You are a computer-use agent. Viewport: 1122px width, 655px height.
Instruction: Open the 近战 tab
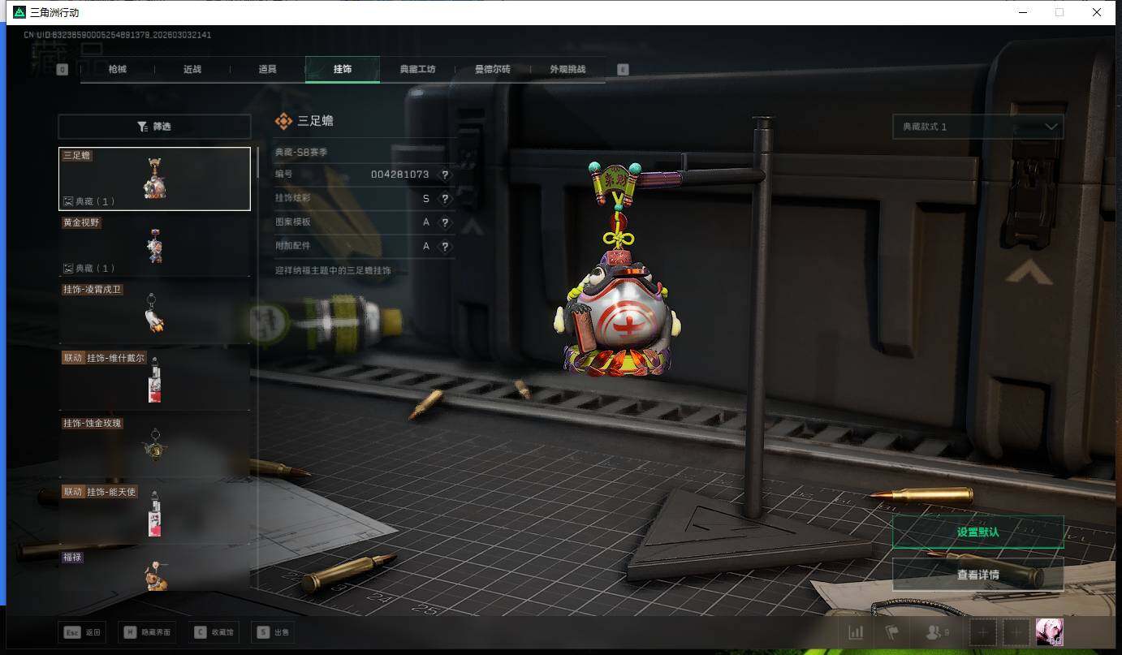[192, 70]
